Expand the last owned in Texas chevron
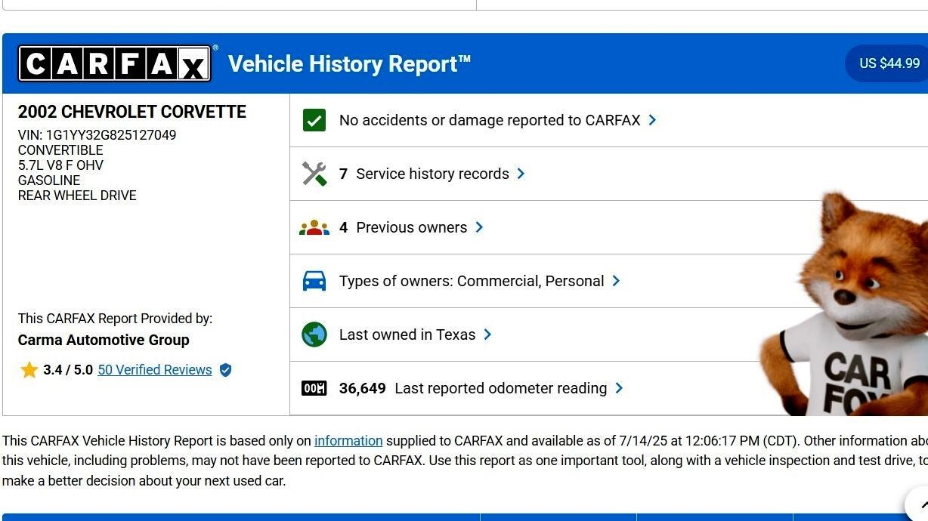This screenshot has height=521, width=928. [487, 334]
